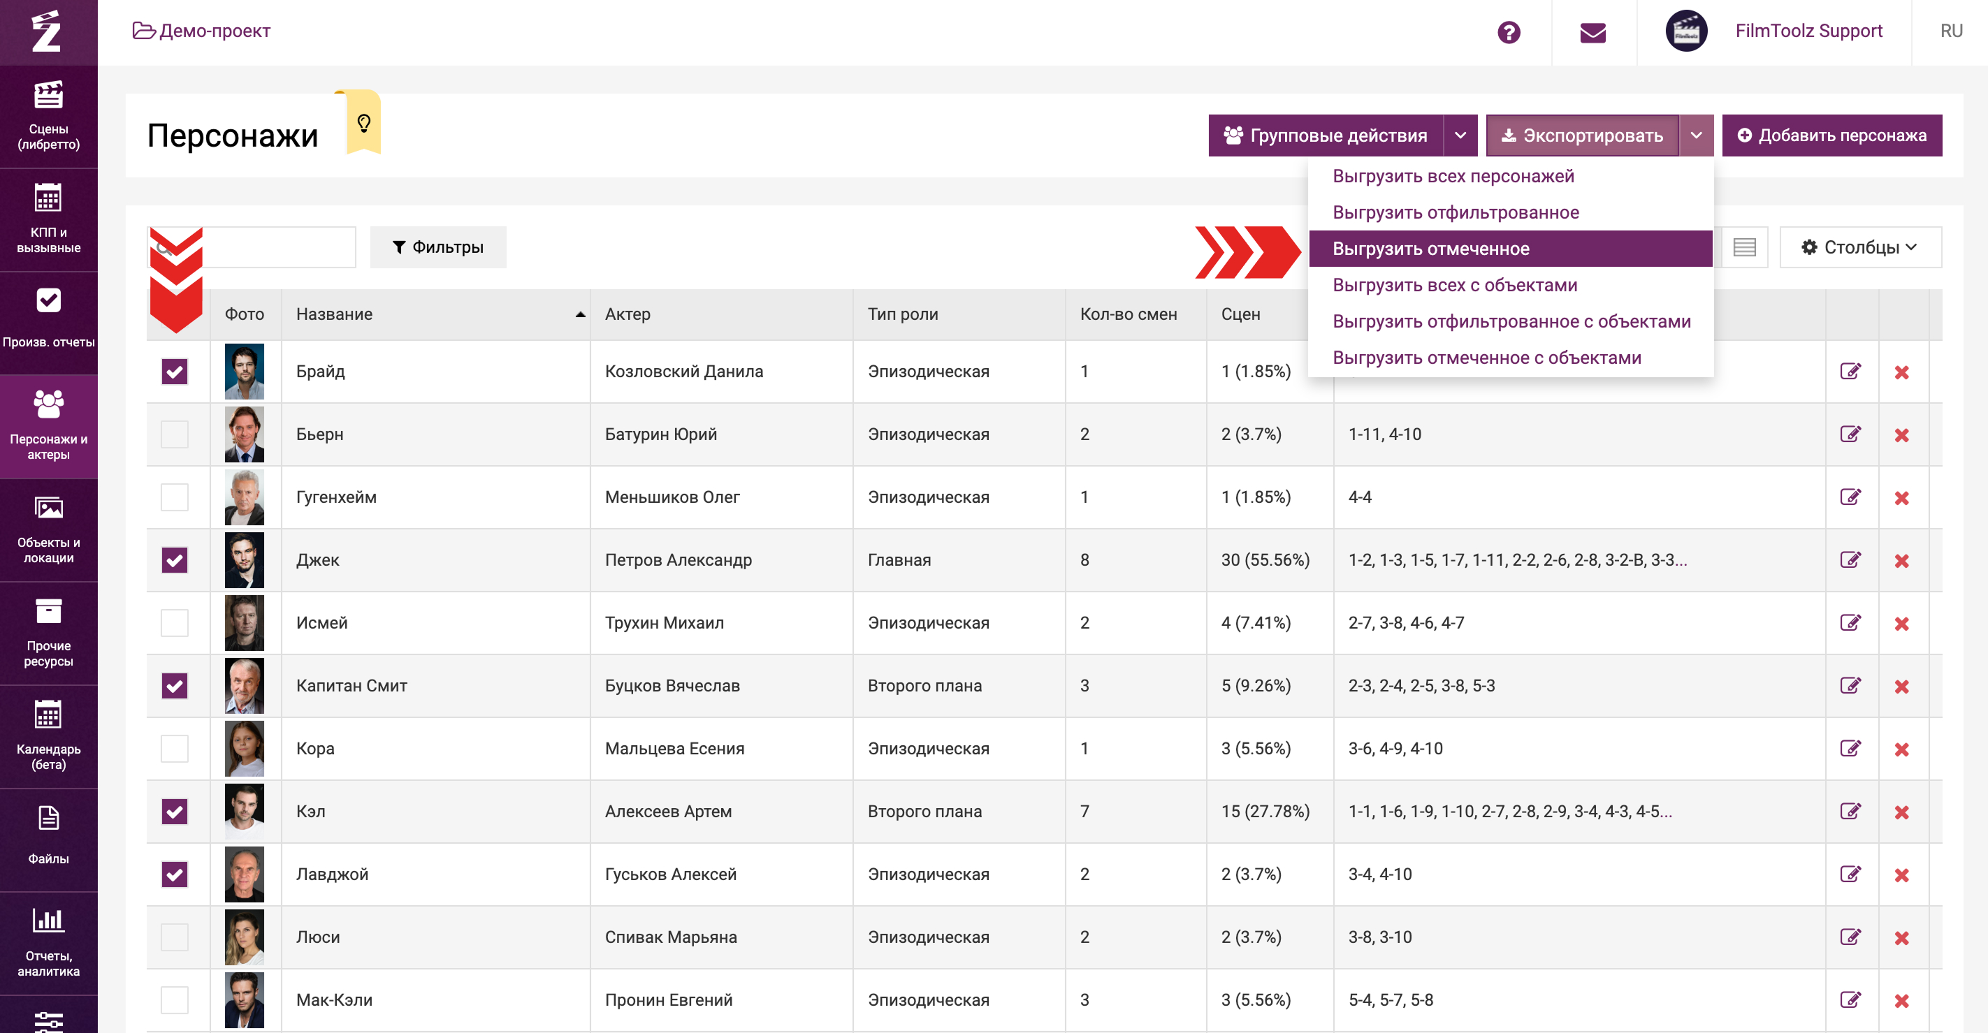The height and width of the screenshot is (1033, 1988).
Task: Check the Гугенхейм row checkbox
Action: [x=175, y=497]
